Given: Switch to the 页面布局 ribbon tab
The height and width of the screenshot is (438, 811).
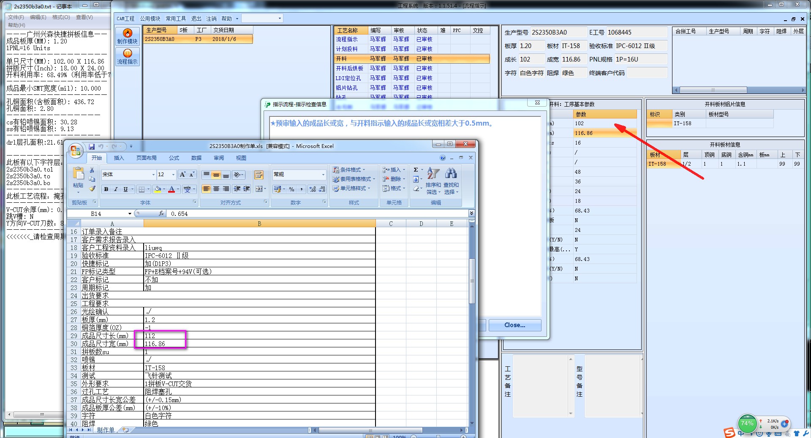Looking at the screenshot, I should [x=146, y=158].
